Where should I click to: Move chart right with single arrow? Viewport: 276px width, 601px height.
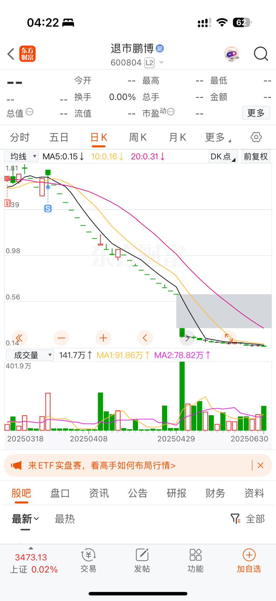point(187,338)
